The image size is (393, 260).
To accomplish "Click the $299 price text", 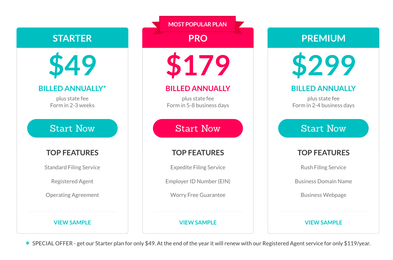I will pyautogui.click(x=323, y=65).
